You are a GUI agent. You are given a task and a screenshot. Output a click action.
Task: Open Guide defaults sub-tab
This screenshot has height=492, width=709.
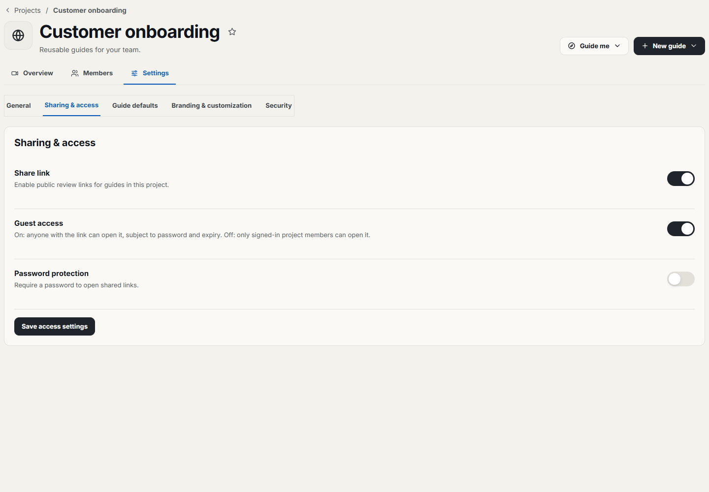(135, 106)
